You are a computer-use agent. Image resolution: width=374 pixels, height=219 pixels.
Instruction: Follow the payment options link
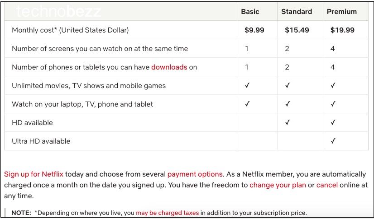tap(195, 174)
